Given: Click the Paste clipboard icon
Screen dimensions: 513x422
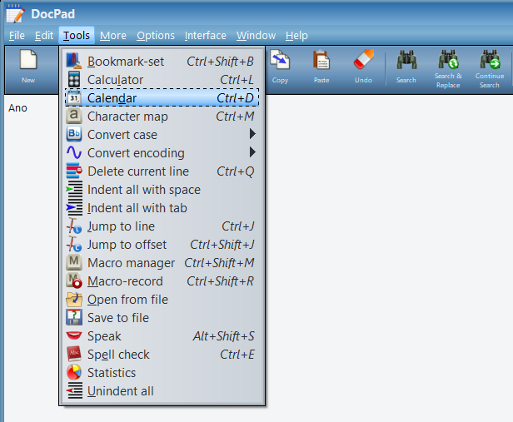Looking at the screenshot, I should click(321, 60).
